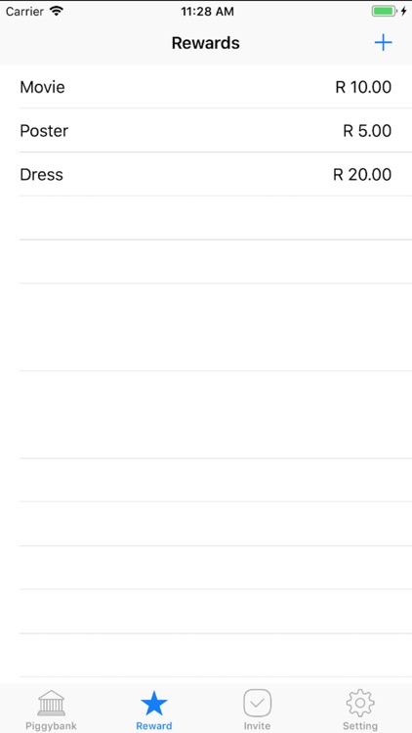The width and height of the screenshot is (412, 733).
Task: Switch to the Setting tab label
Action: [x=360, y=726]
